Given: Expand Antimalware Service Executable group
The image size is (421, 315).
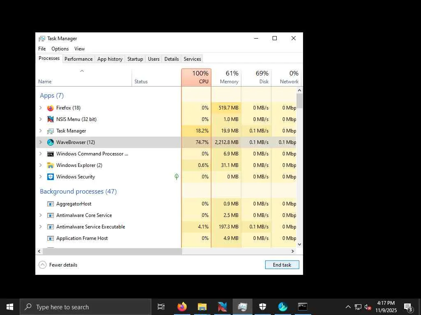Looking at the screenshot, I should coord(41,227).
